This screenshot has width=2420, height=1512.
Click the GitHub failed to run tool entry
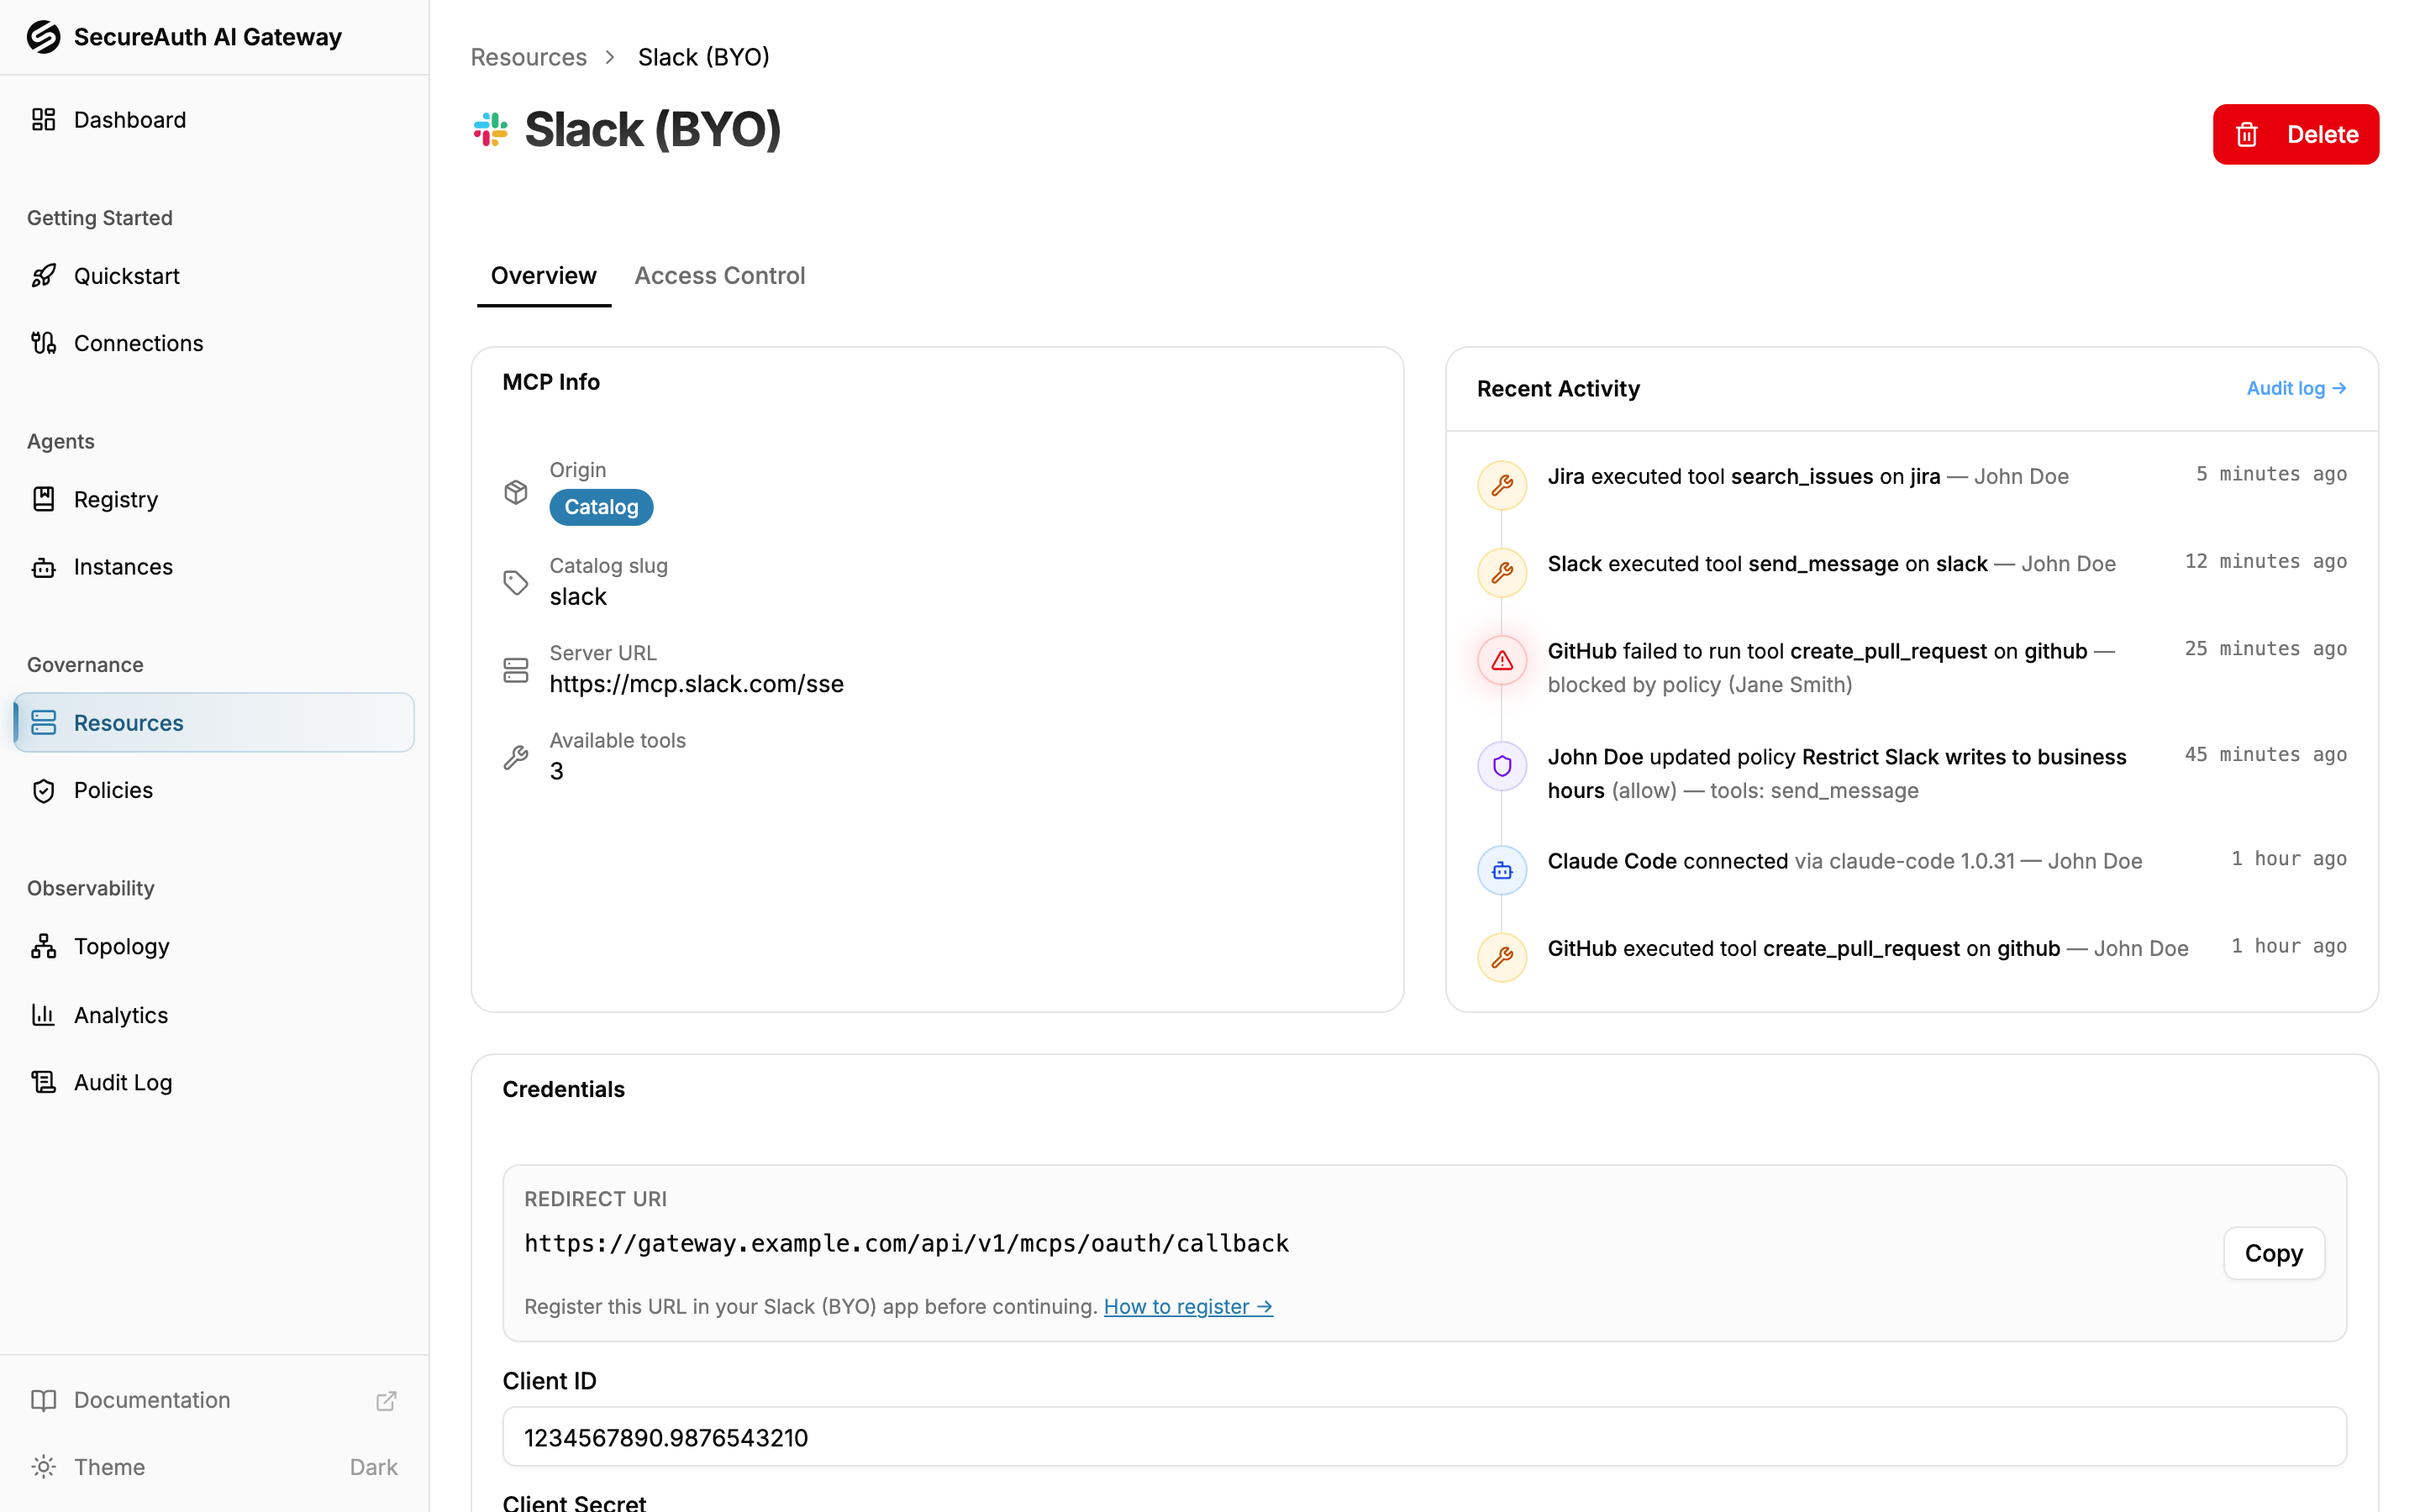pyautogui.click(x=1831, y=668)
